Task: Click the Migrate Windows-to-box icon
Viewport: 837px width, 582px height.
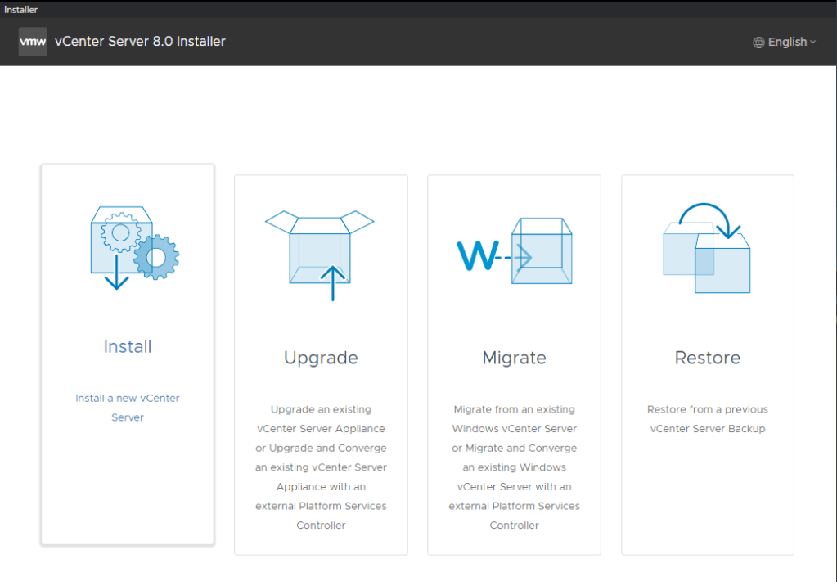Action: pyautogui.click(x=514, y=252)
